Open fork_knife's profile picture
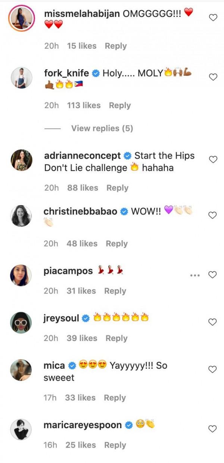224x463 pixels. coord(21,78)
